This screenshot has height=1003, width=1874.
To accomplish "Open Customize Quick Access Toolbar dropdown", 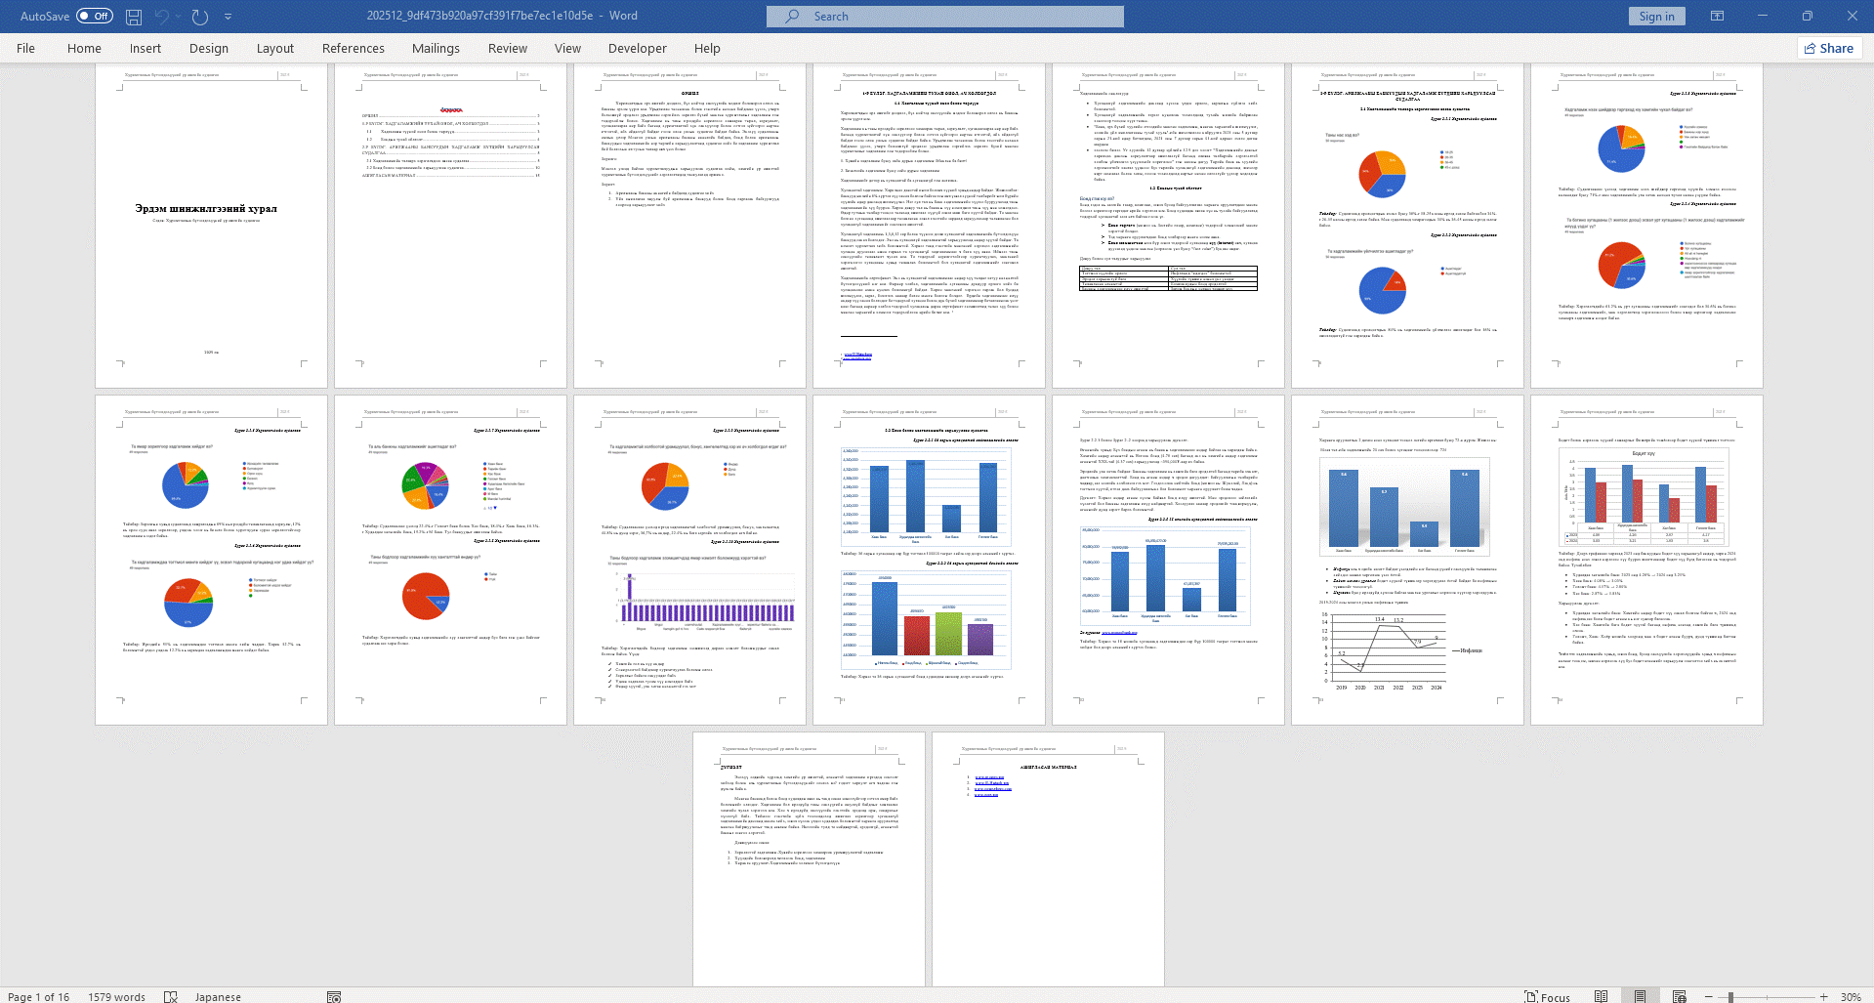I will [228, 17].
